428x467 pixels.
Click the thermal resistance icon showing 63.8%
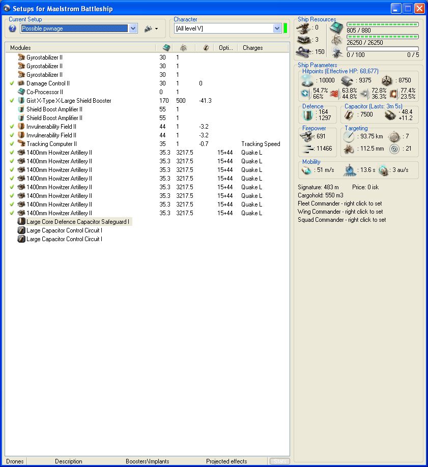[x=334, y=94]
